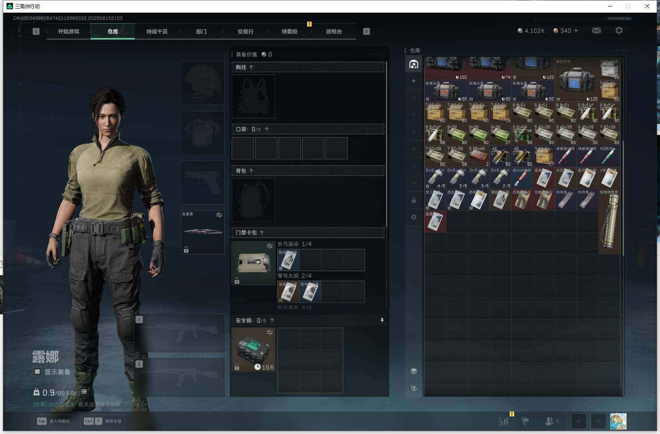Select the second keycard in 零号大坝 row

(x=310, y=292)
